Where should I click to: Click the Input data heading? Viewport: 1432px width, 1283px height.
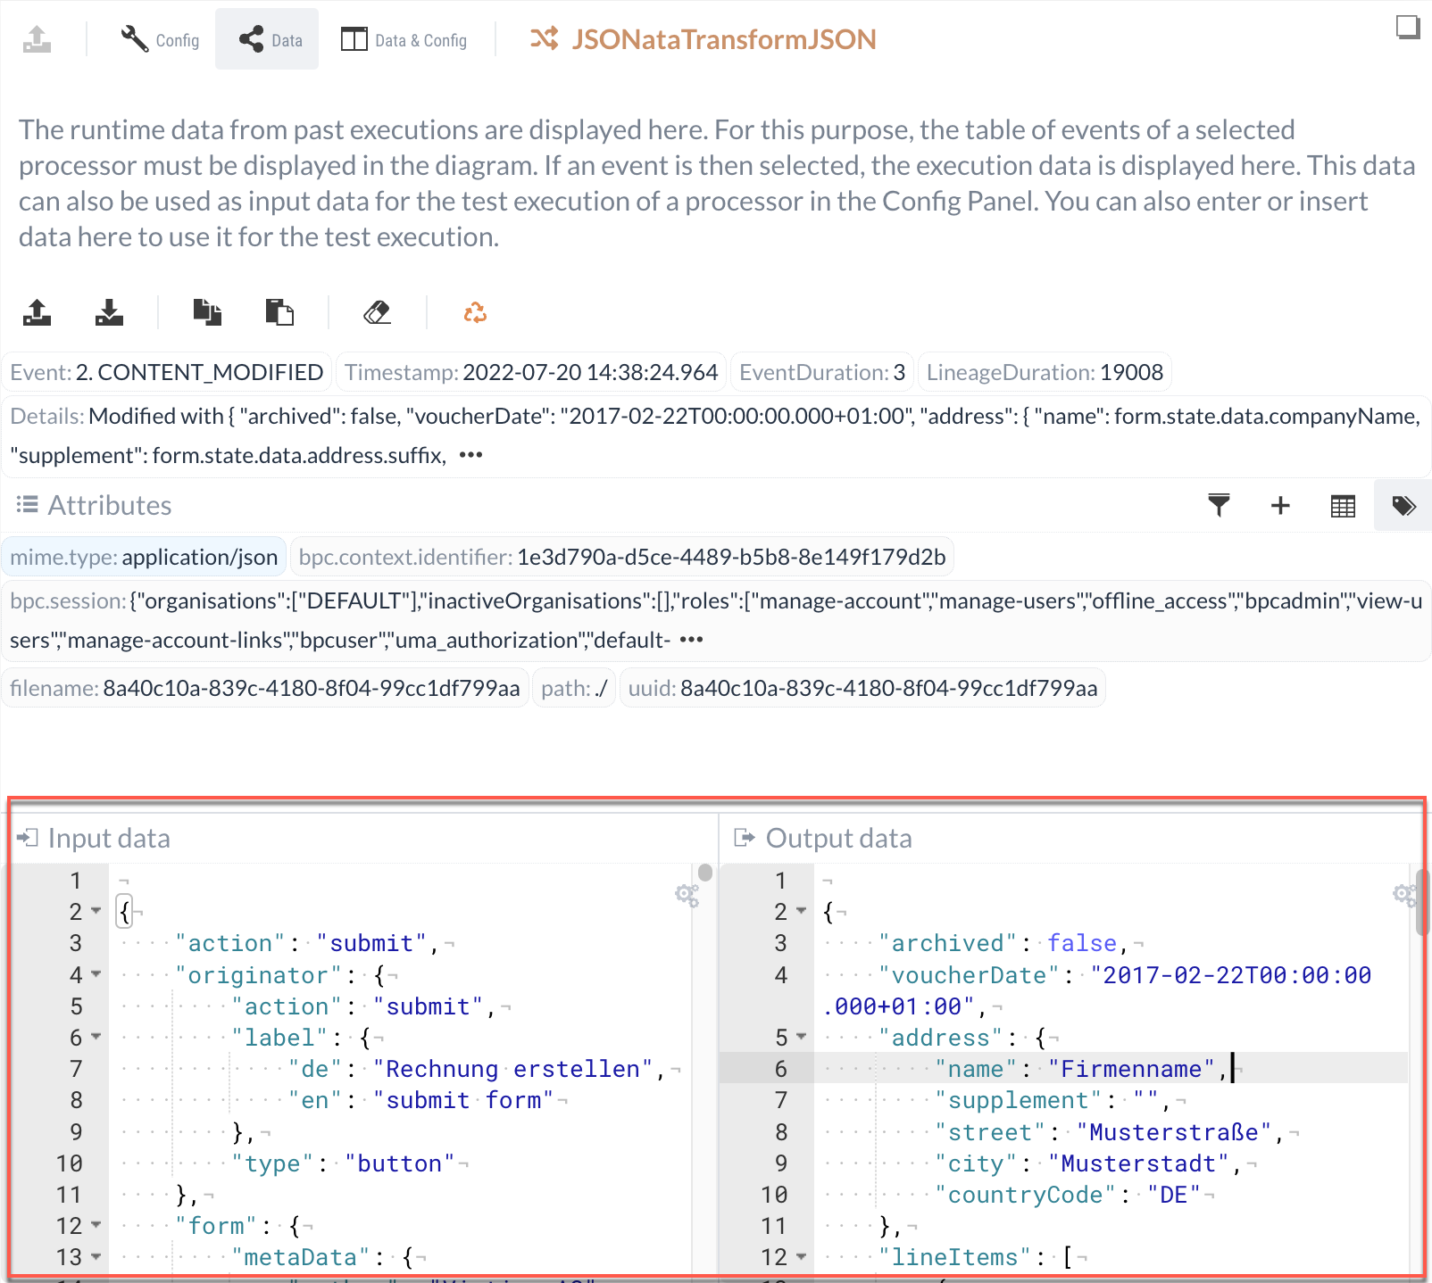pos(109,838)
